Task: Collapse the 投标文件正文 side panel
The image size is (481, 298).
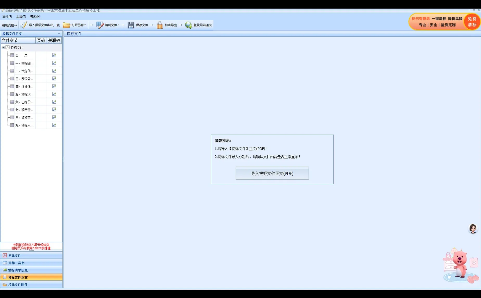Action: tap(59, 34)
